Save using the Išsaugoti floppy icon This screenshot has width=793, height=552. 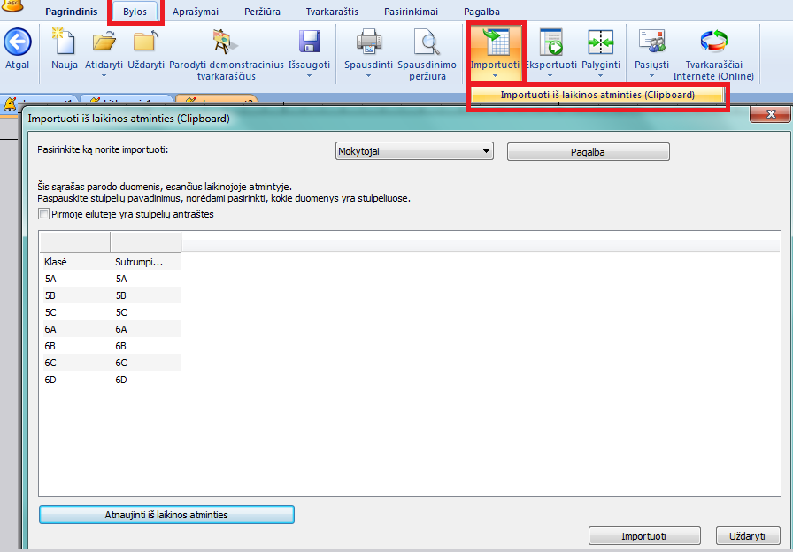pos(309,42)
